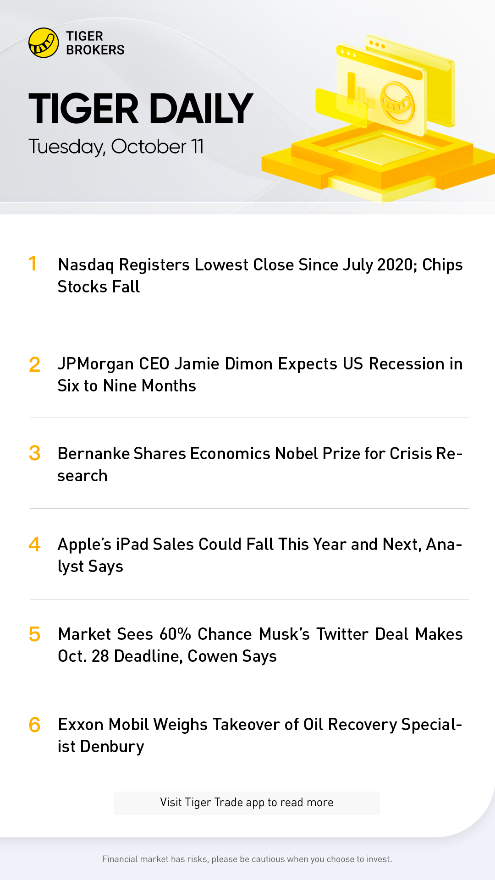Viewport: 495px width, 880px height.
Task: Click the TIGER DAILY heading
Action: 141,109
